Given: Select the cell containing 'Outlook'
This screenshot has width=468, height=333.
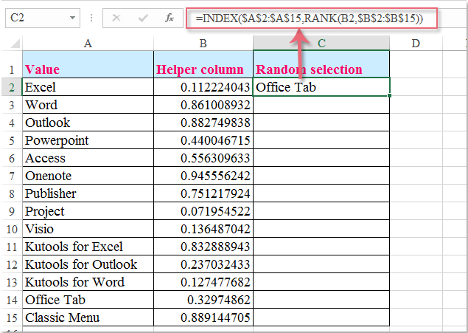Looking at the screenshot, I should click(88, 123).
